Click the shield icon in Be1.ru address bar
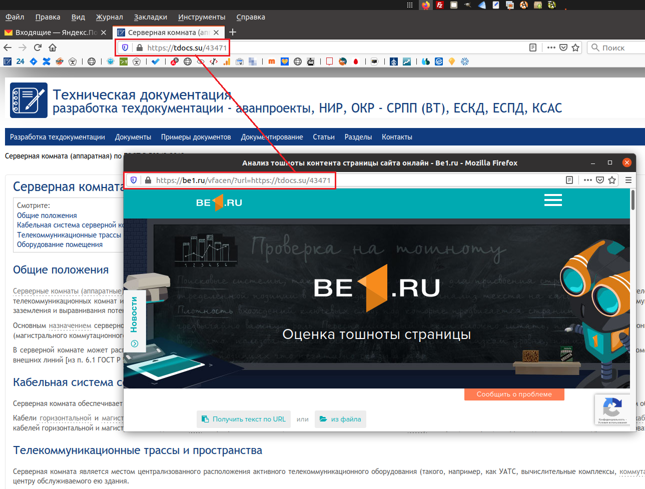Viewport: 645px width, 489px height. (x=134, y=180)
